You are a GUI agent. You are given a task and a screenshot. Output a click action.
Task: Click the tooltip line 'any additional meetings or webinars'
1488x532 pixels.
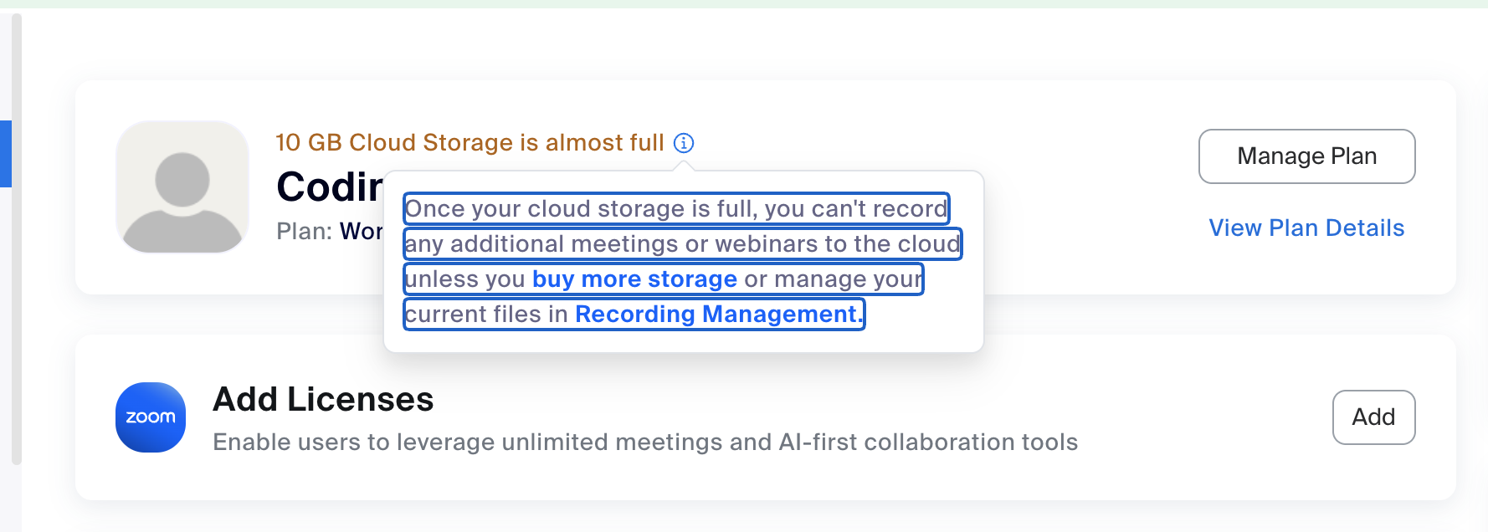coord(682,244)
